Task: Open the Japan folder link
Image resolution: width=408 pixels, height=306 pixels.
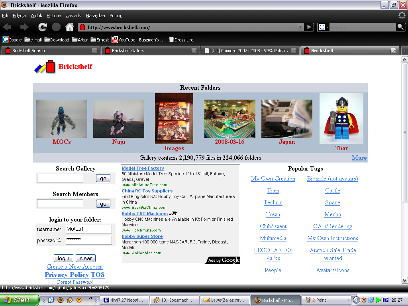Action: coord(287,142)
